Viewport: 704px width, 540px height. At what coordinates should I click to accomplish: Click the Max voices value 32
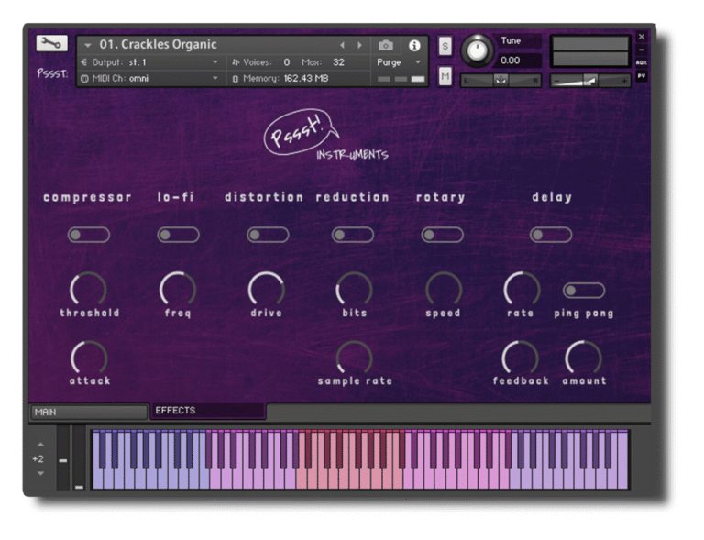click(338, 62)
